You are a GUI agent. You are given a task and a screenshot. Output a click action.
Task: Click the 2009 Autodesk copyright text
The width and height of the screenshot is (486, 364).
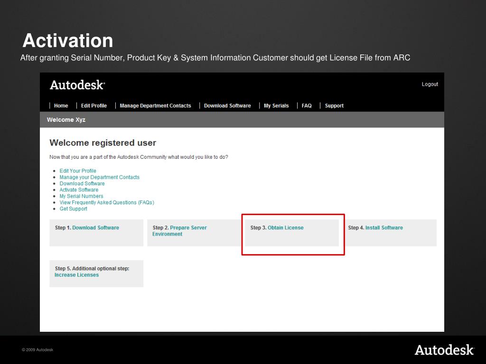37,350
